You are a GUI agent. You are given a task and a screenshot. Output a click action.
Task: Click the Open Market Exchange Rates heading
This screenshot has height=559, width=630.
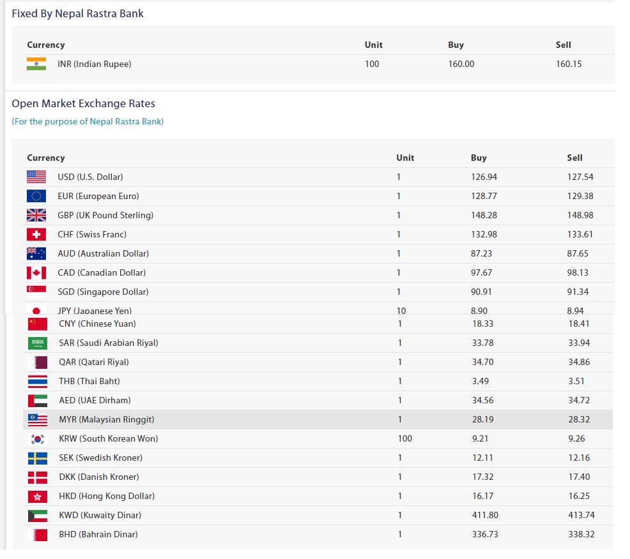83,103
